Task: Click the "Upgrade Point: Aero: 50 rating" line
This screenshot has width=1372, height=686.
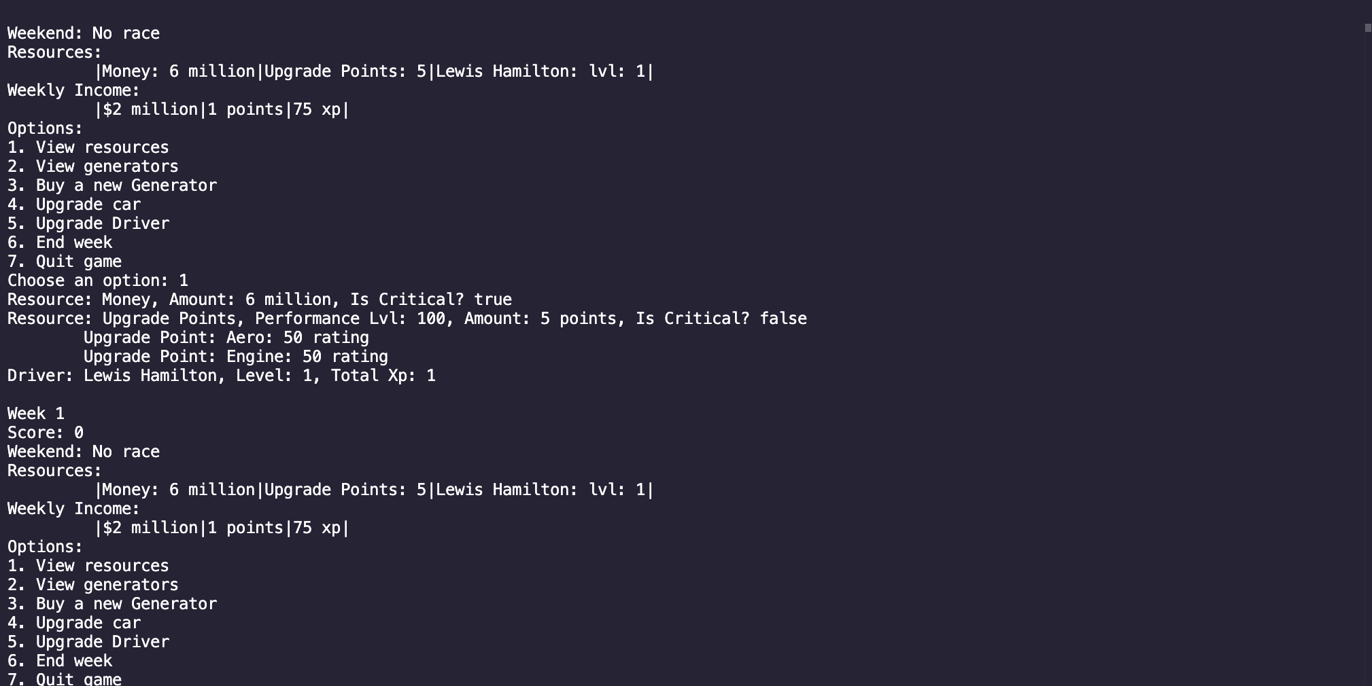Action: 226,338
